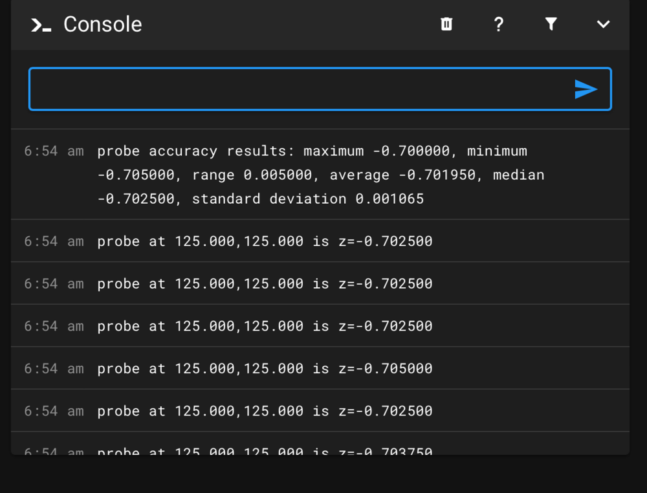The image size is (647, 493).
Task: Select the probe accuracy results message
Action: click(320, 175)
